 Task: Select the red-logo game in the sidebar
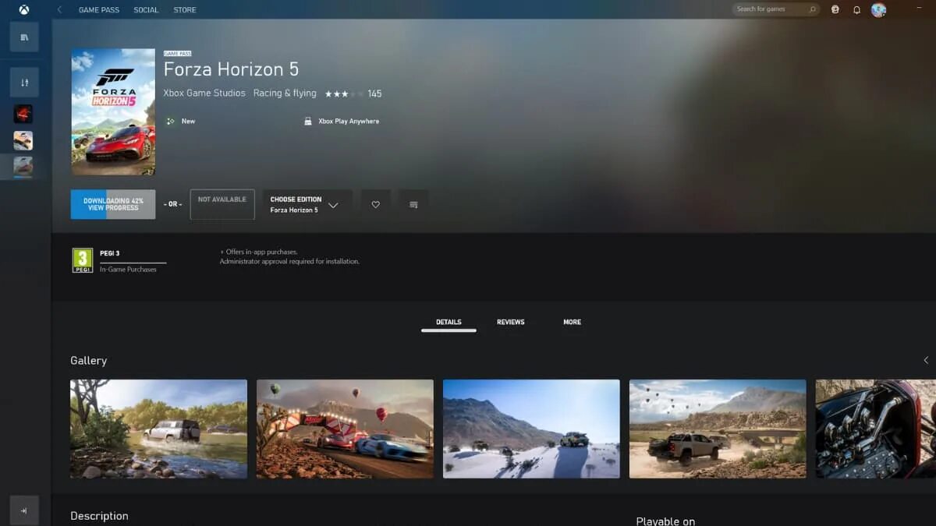point(23,115)
